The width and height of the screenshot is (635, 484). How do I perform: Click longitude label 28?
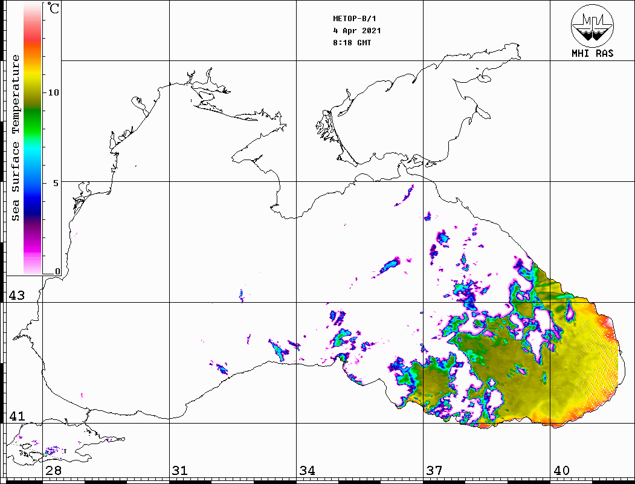tap(53, 470)
